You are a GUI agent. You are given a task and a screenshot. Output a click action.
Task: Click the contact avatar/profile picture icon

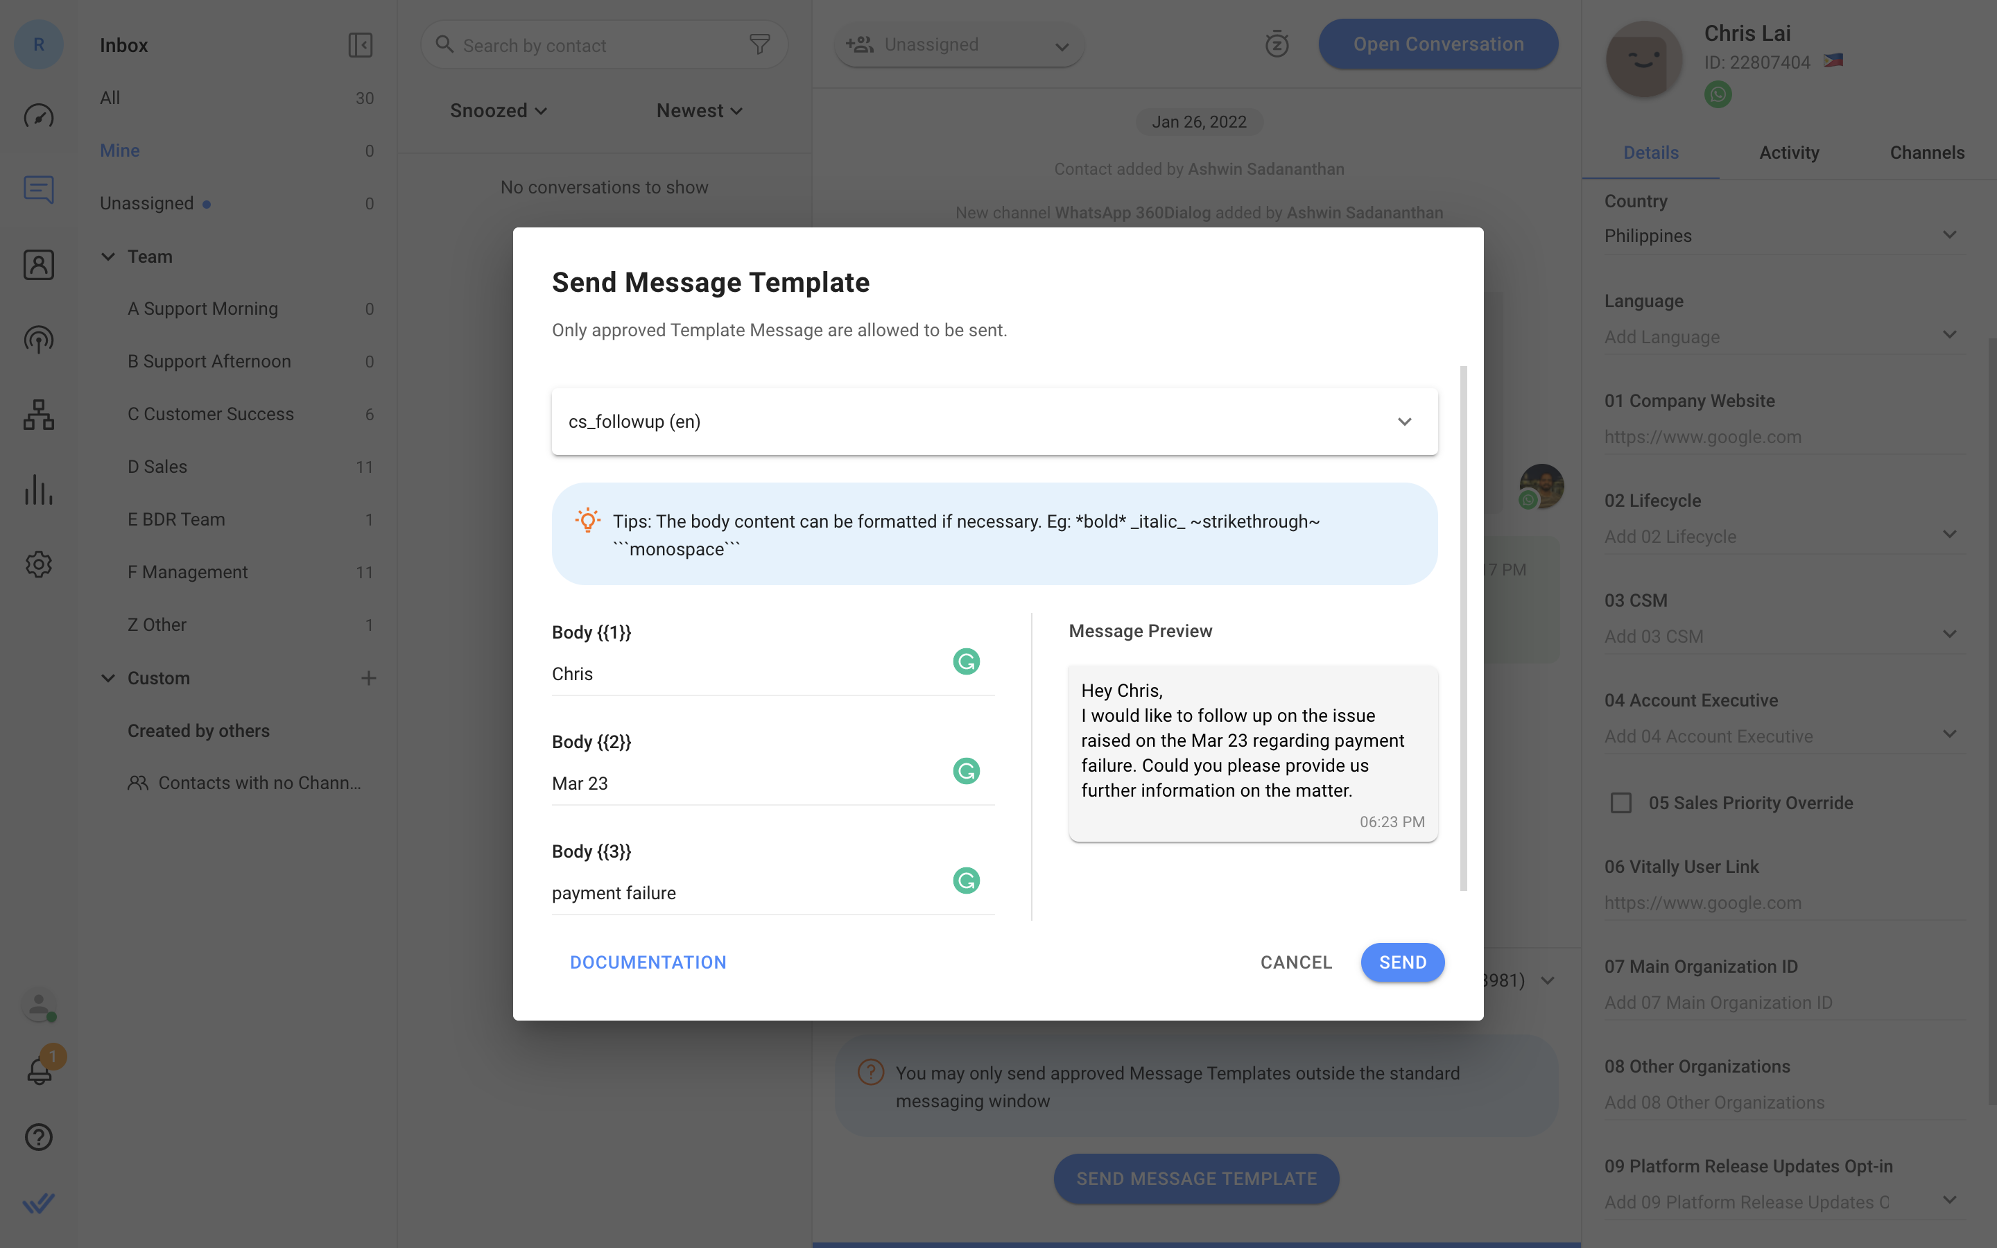1643,59
